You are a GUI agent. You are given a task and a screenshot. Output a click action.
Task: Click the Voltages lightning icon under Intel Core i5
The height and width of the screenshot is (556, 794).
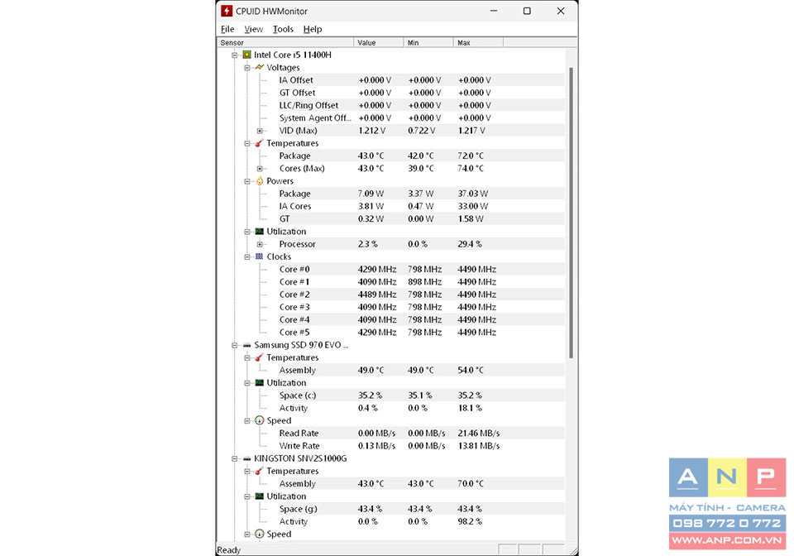(259, 67)
